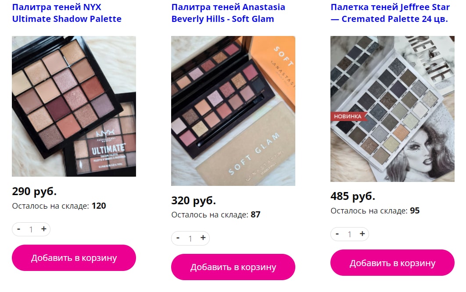Viewport: 466px width, 292px height.
Task: Click the red НОВИНКА badge on Cremated Palette
Action: [x=348, y=117]
